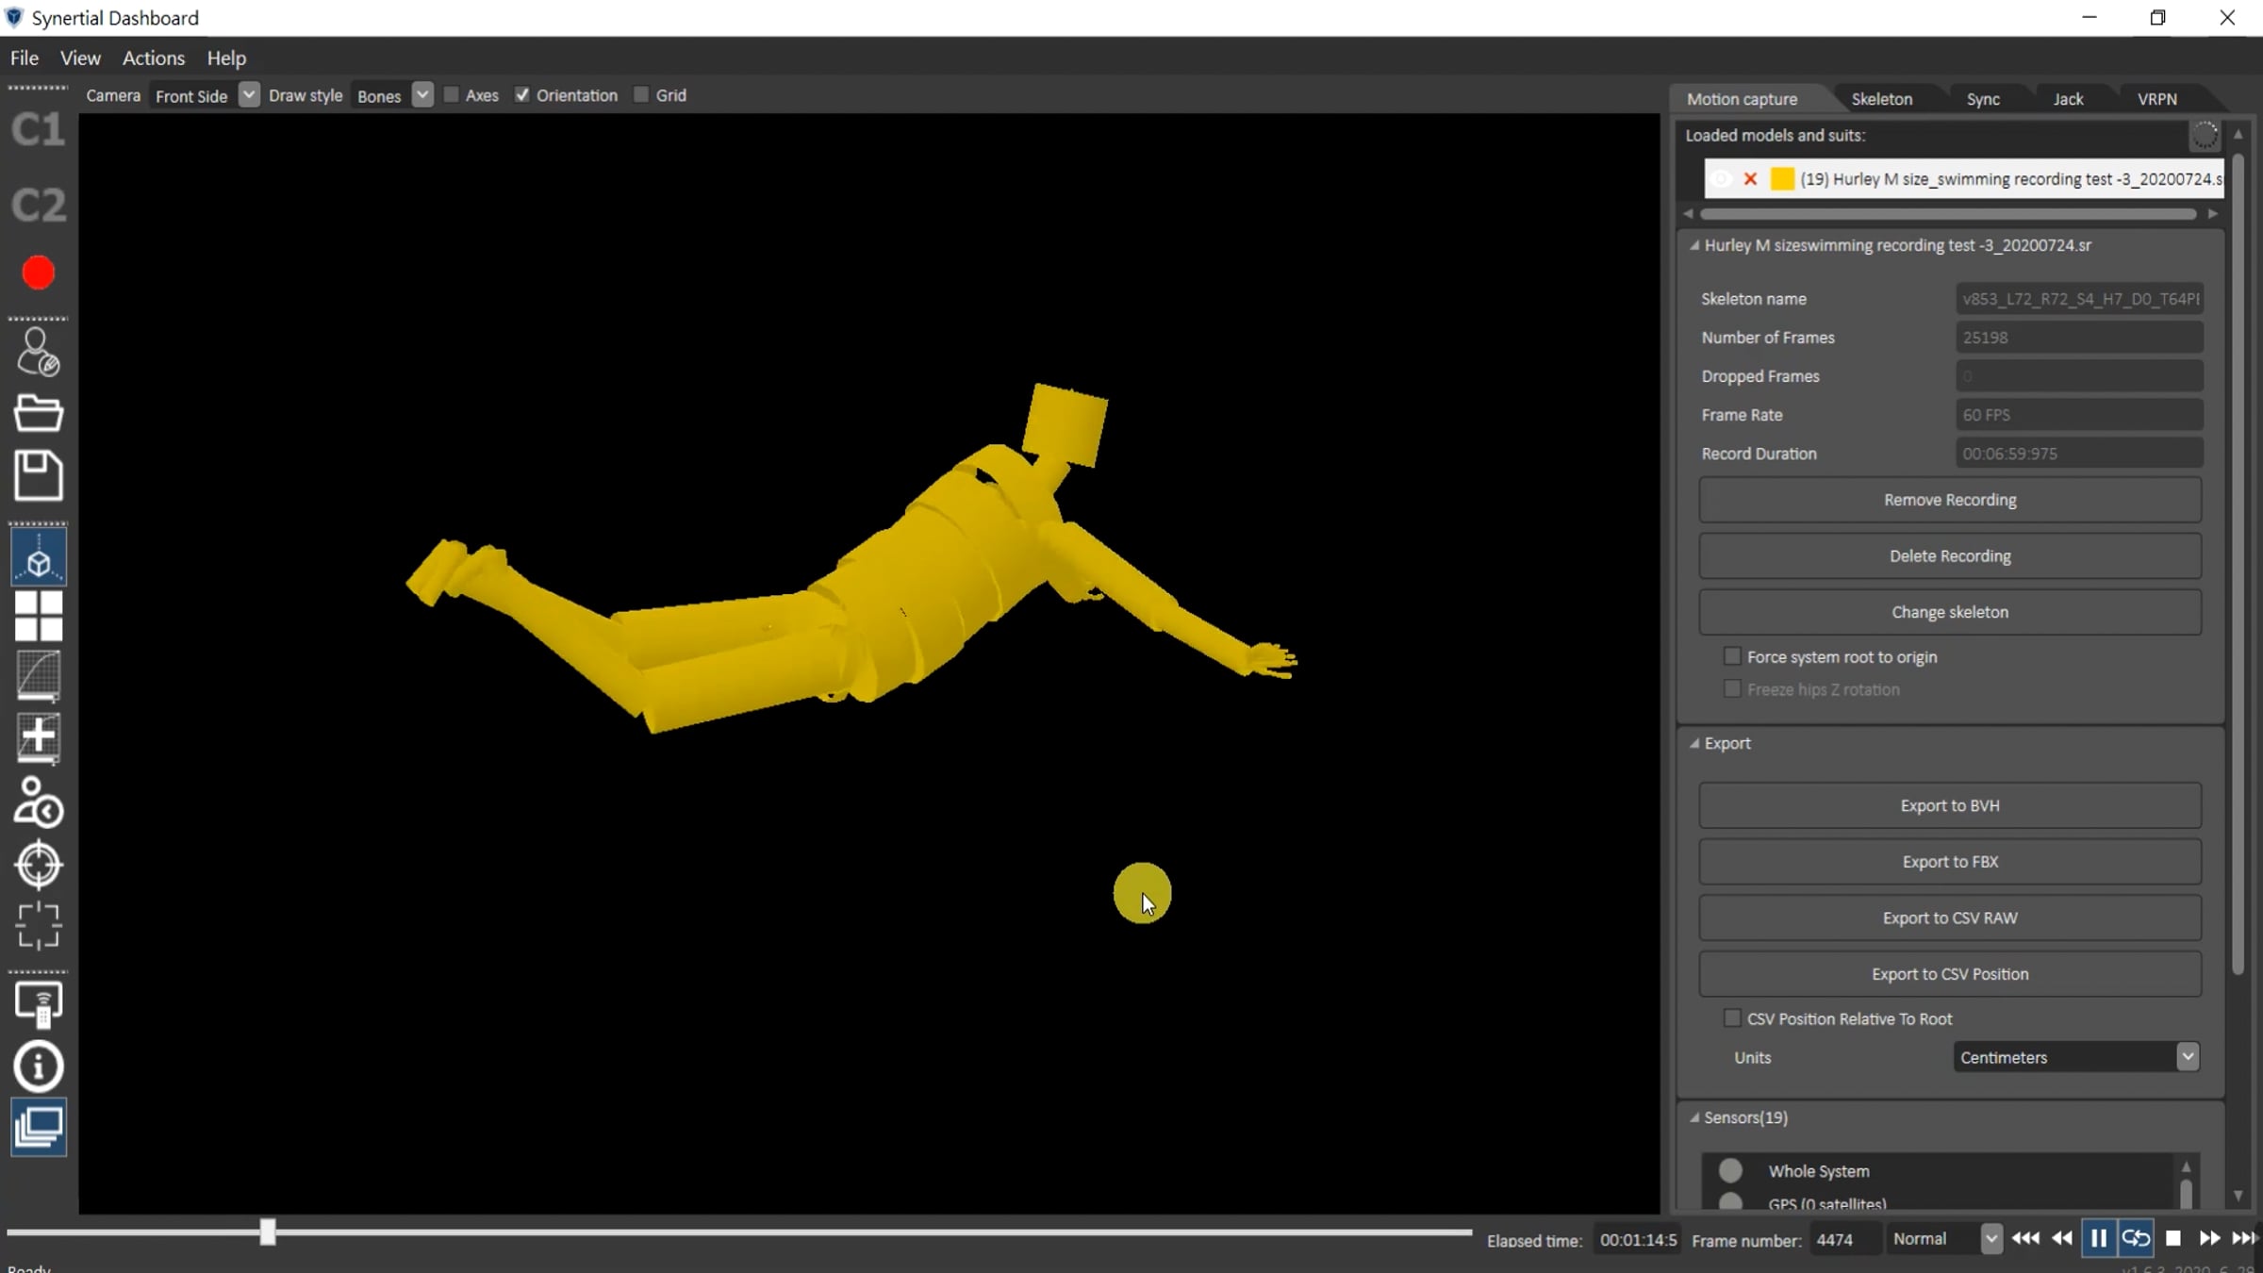
Task: Click Export to BVH button
Action: click(1949, 805)
